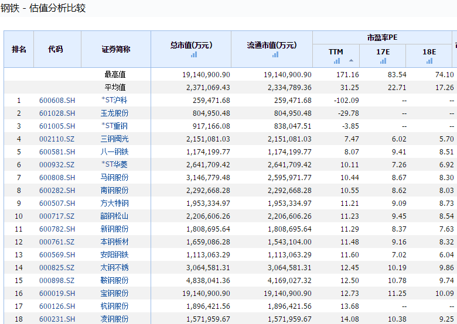Open 鞍钢股份 stock link
The image size is (457, 324).
114,280
